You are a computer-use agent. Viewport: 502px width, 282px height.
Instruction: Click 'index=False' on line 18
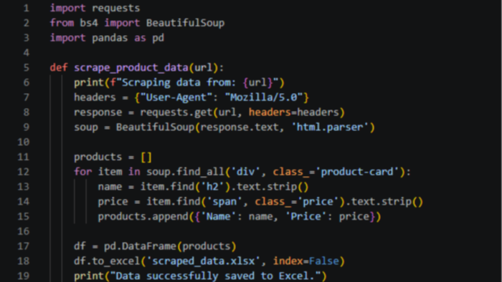[x=306, y=261]
